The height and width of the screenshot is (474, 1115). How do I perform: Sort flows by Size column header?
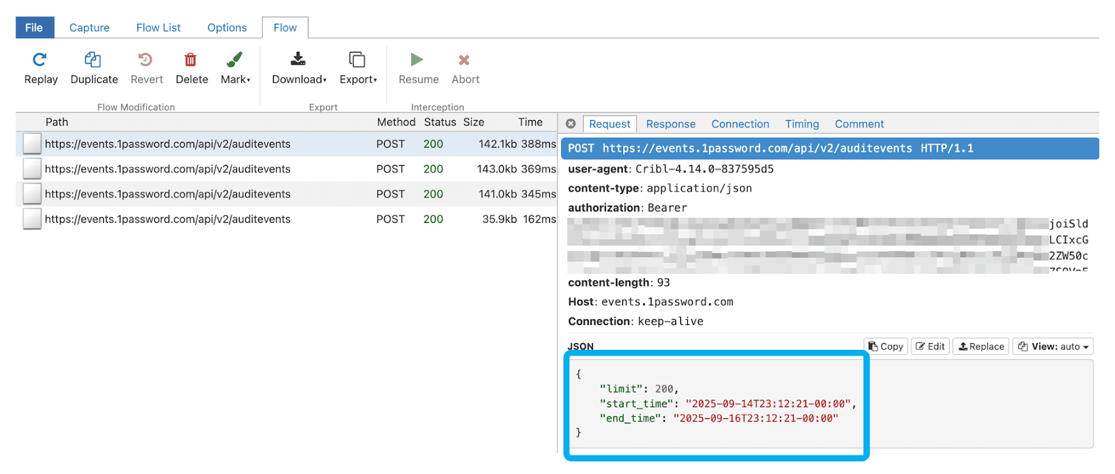[473, 122]
